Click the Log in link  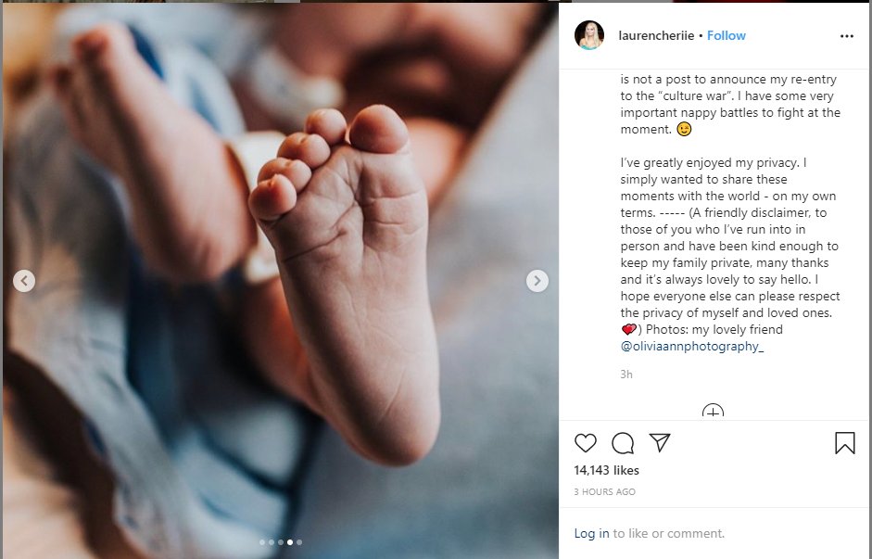click(x=591, y=533)
